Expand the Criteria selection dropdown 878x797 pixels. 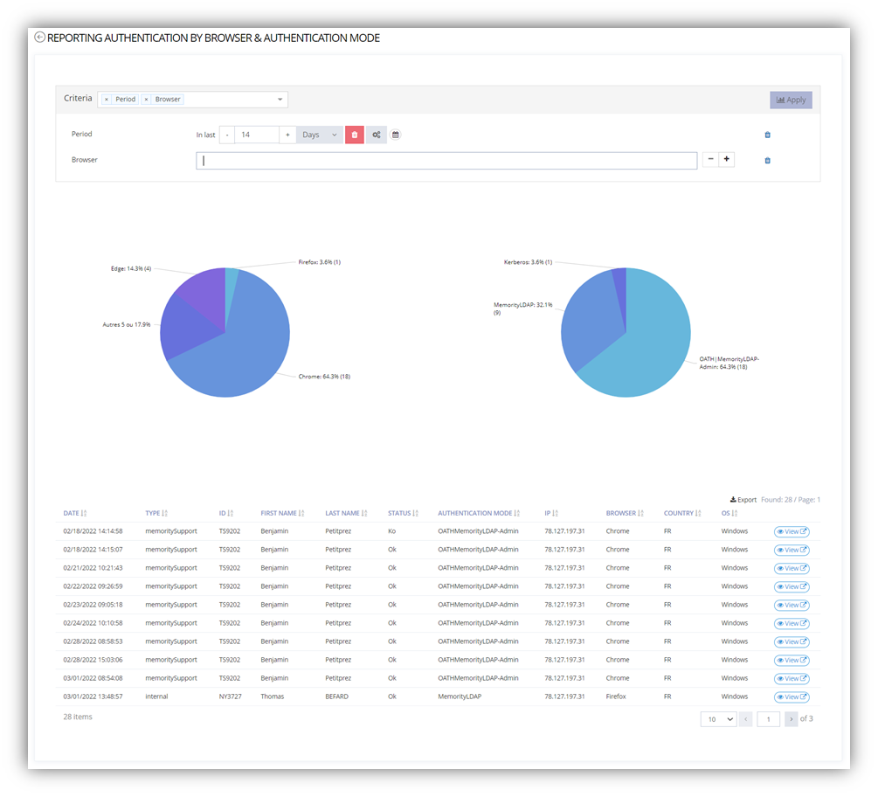pyautogui.click(x=280, y=100)
